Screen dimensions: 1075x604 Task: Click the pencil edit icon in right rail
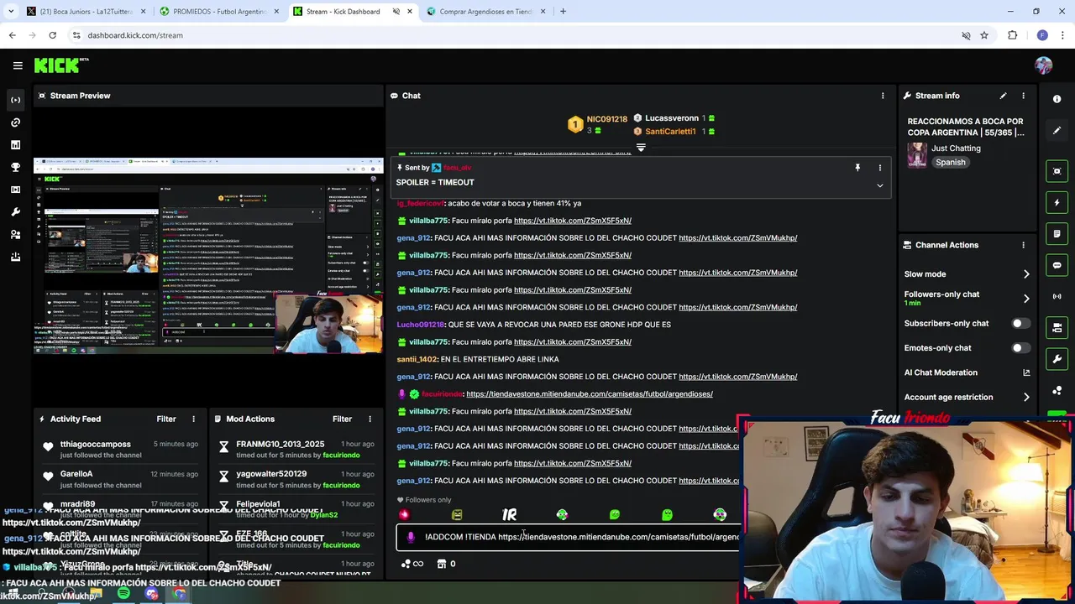(x=1057, y=130)
